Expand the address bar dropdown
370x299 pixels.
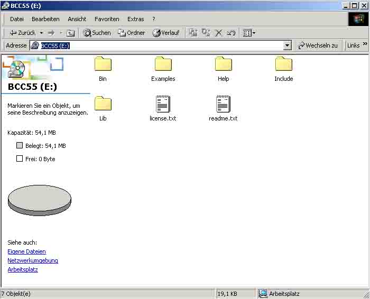tap(287, 46)
